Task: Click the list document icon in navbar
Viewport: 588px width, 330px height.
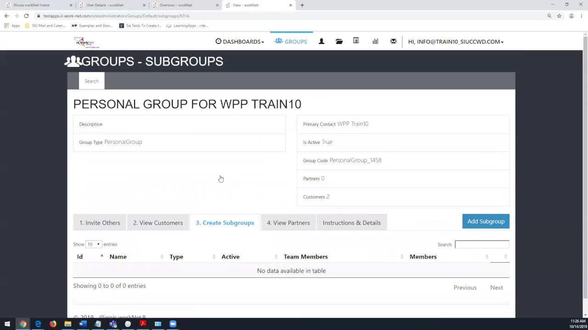Action: tap(356, 41)
